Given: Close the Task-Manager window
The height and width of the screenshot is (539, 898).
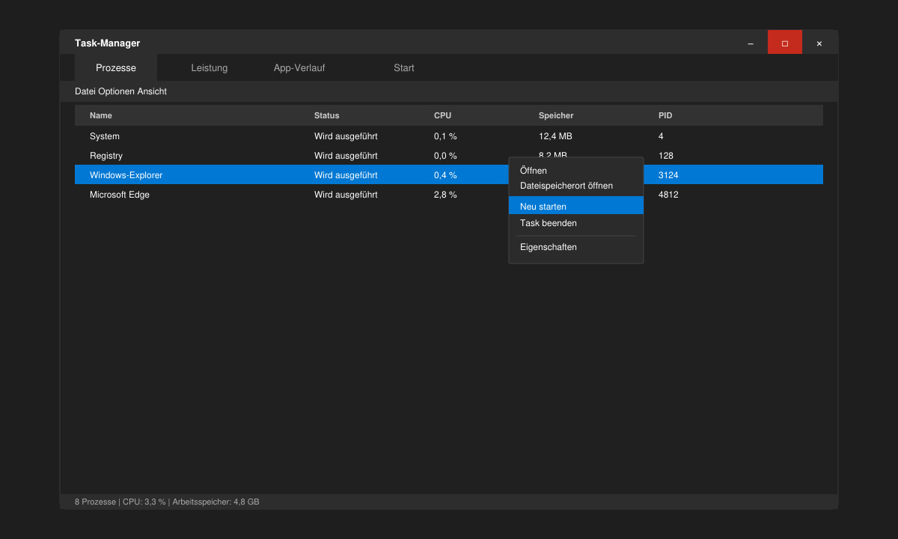Looking at the screenshot, I should [x=819, y=43].
